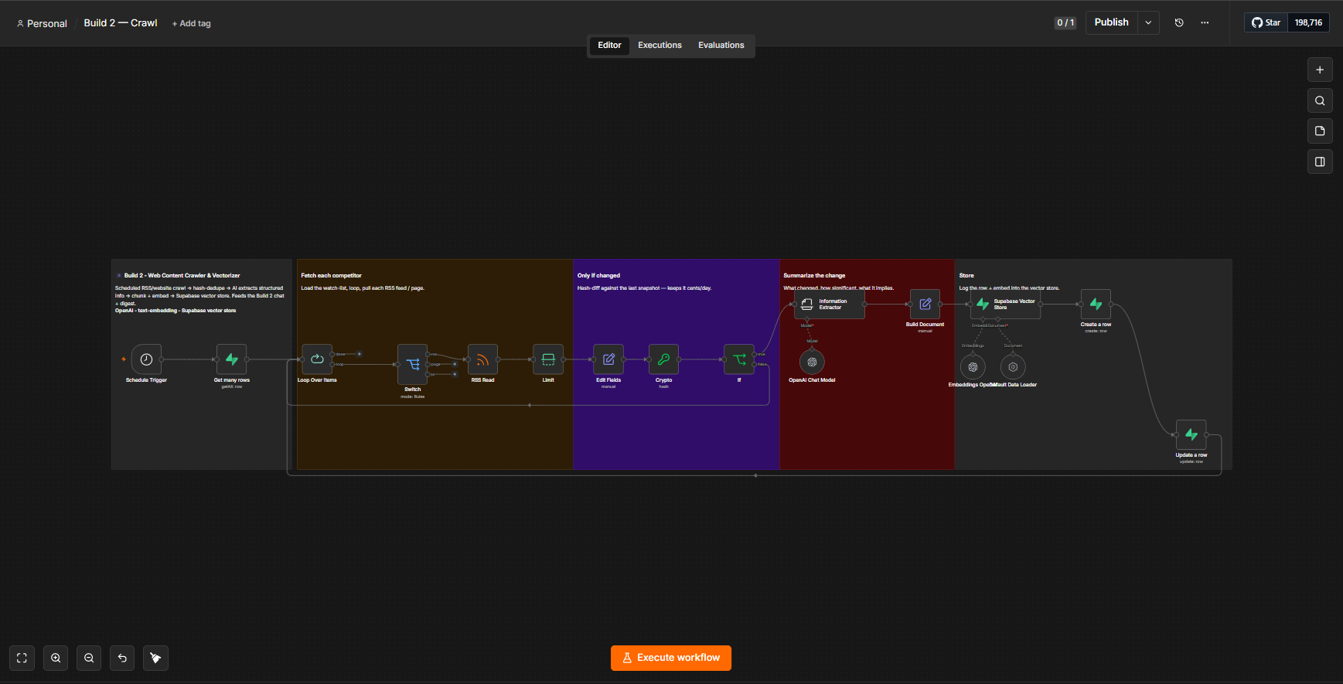Zoom out of the canvas
Screen dimensions: 1343x684
pyautogui.click(x=89, y=658)
